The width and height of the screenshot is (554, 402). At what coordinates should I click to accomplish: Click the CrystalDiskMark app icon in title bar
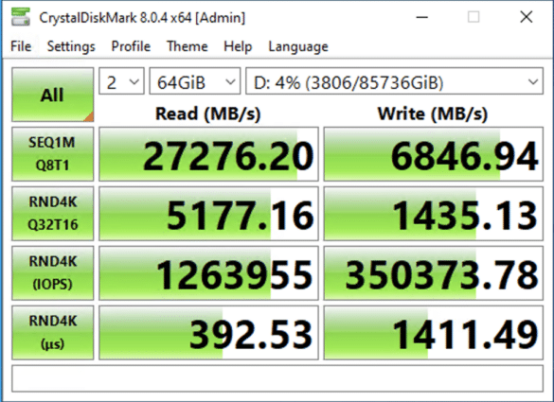click(21, 17)
